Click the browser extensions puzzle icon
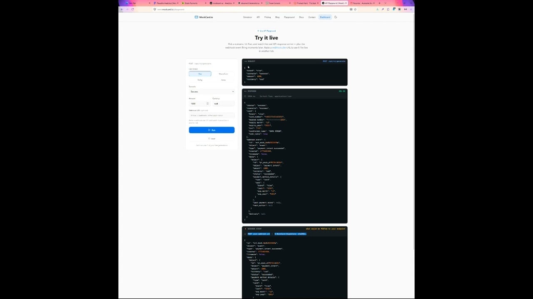 click(388, 9)
